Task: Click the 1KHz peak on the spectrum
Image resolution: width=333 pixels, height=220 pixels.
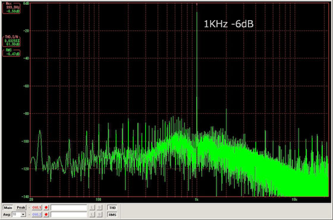Action: tap(197, 12)
